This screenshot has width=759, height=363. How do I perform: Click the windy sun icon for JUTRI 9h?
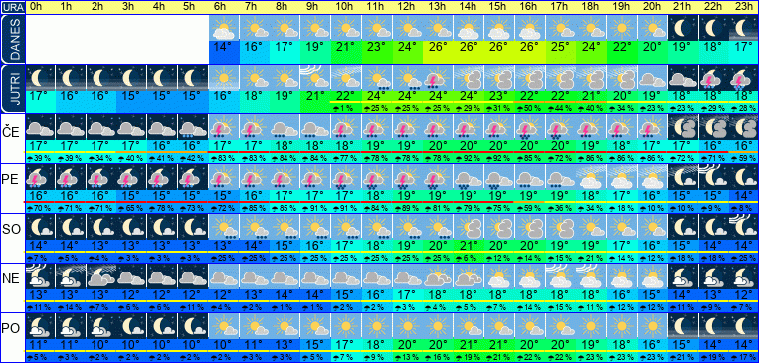312,78
